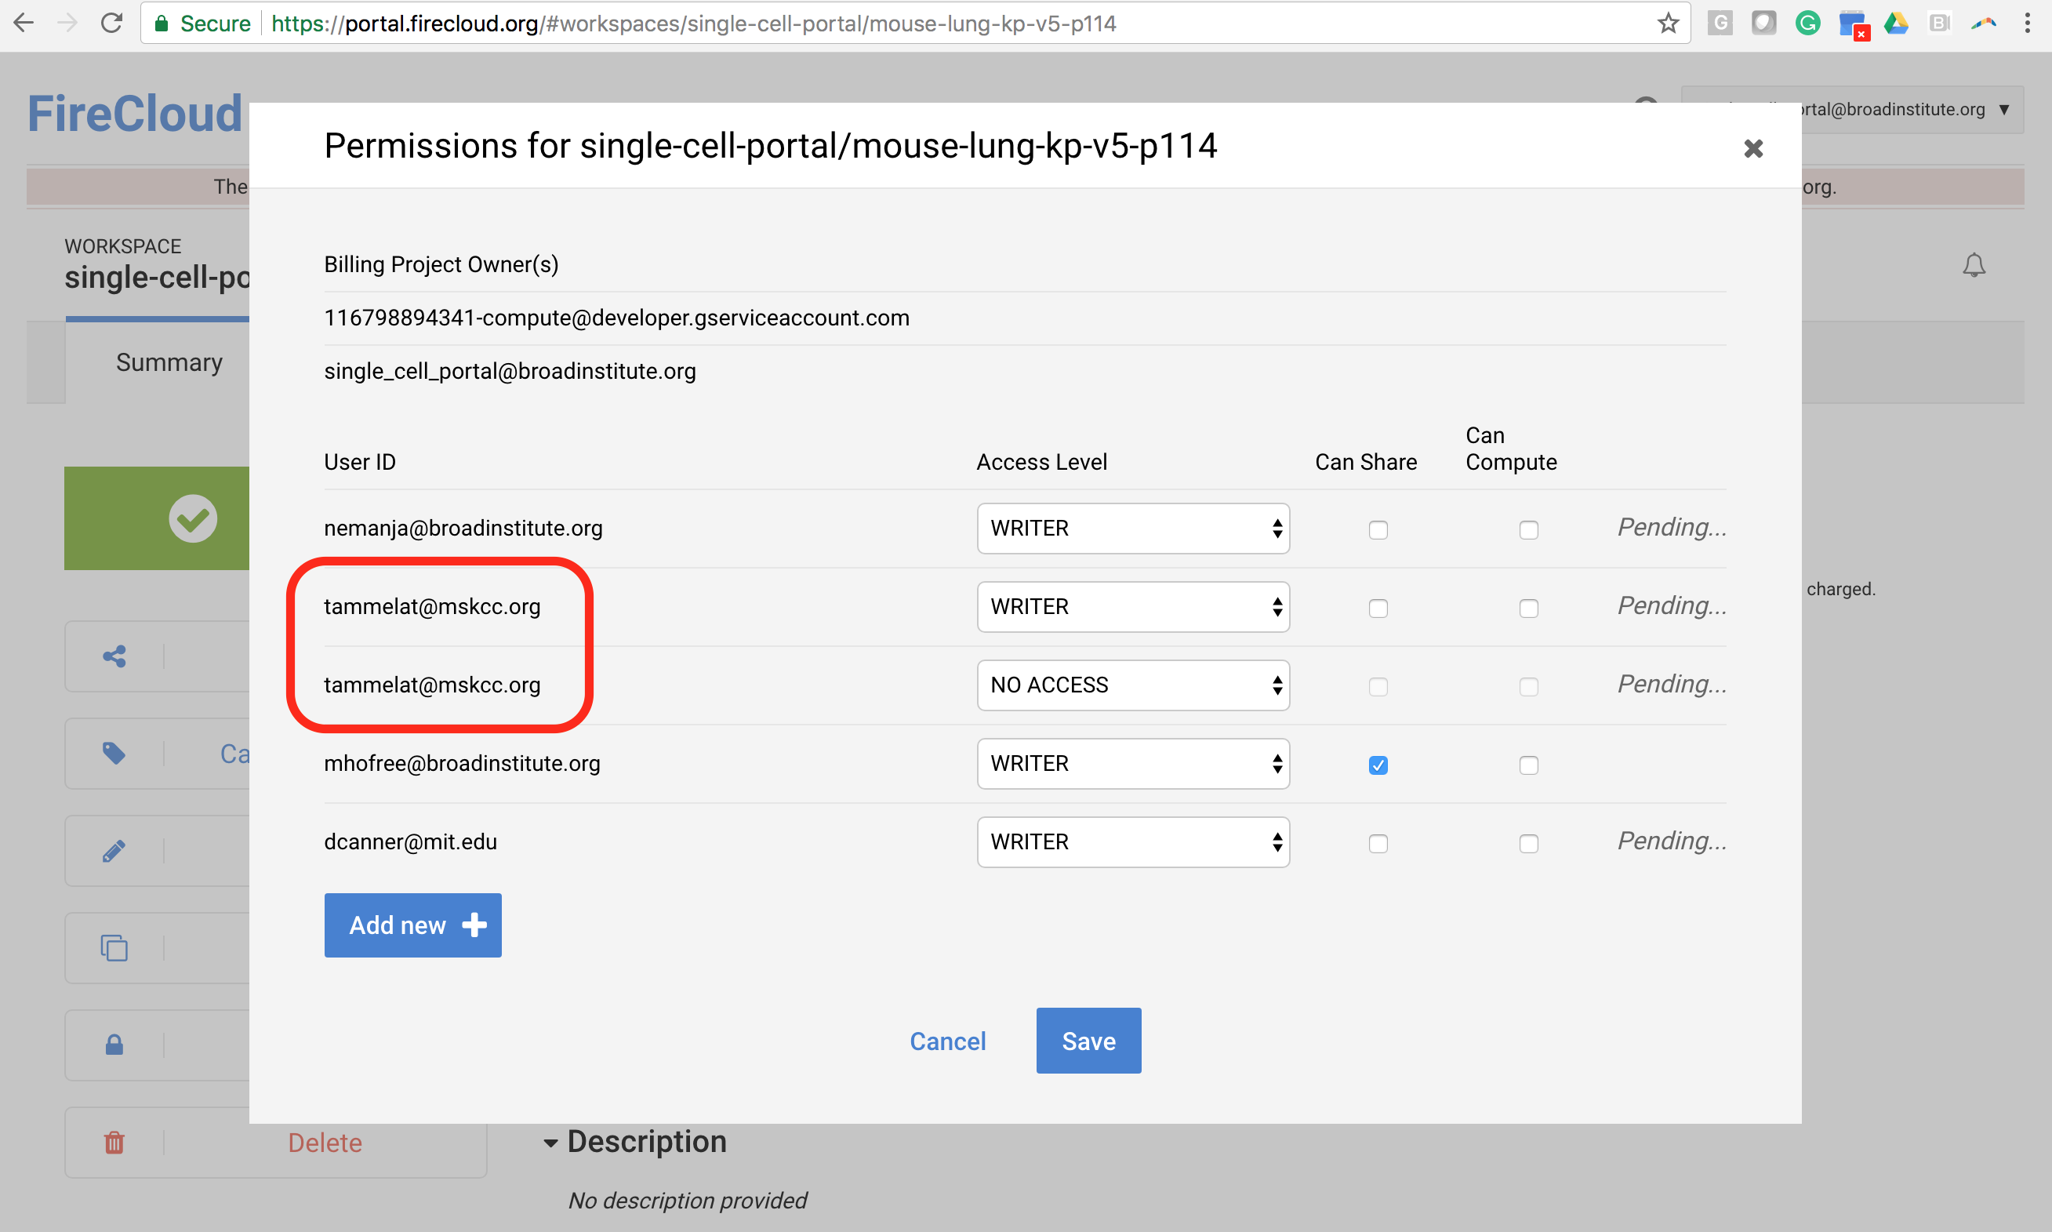Close the Permissions dialog with X

(1753, 148)
